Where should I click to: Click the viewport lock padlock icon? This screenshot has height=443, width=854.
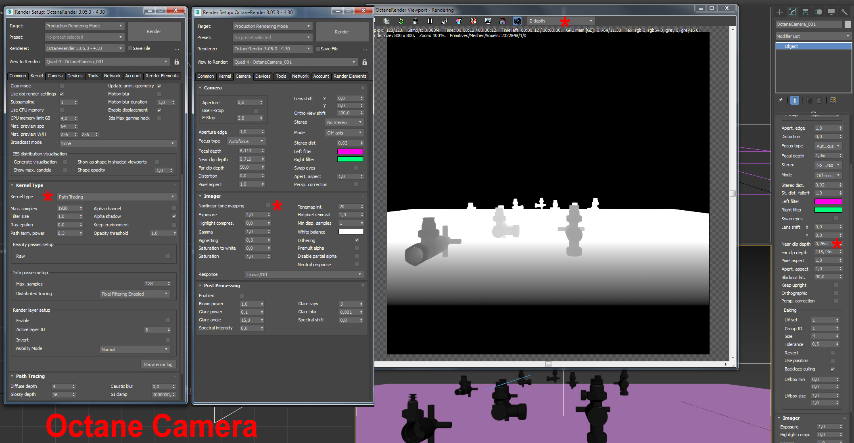click(415, 21)
